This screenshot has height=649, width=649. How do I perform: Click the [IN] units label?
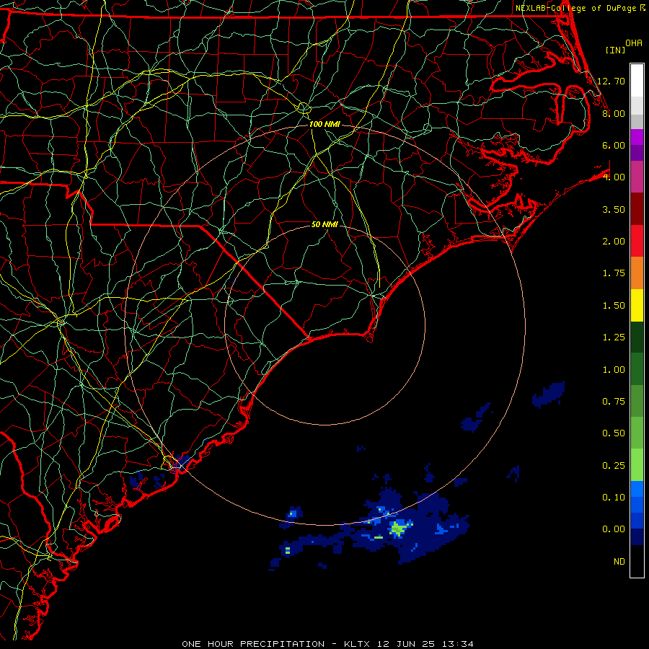pyautogui.click(x=615, y=50)
